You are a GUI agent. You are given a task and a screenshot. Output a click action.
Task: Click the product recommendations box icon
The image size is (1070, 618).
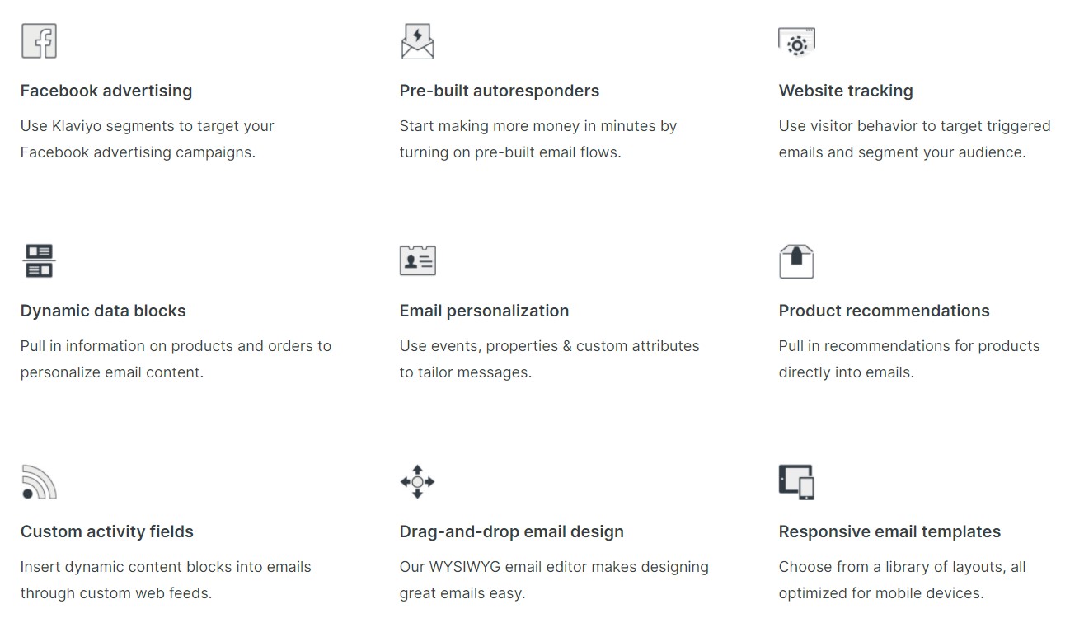point(796,261)
